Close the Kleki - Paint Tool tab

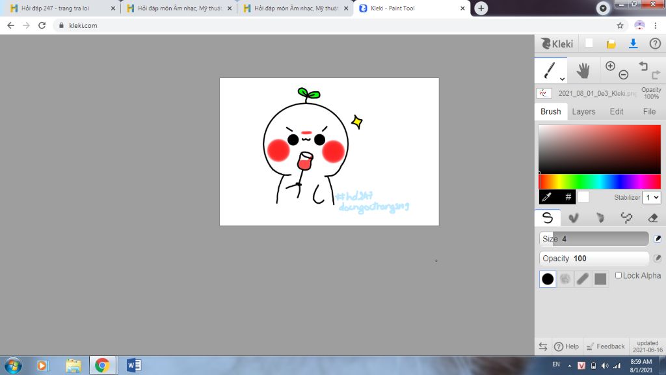coord(462,8)
